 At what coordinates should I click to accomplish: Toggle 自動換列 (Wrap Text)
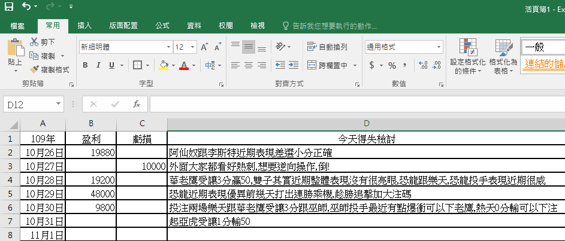[327, 47]
